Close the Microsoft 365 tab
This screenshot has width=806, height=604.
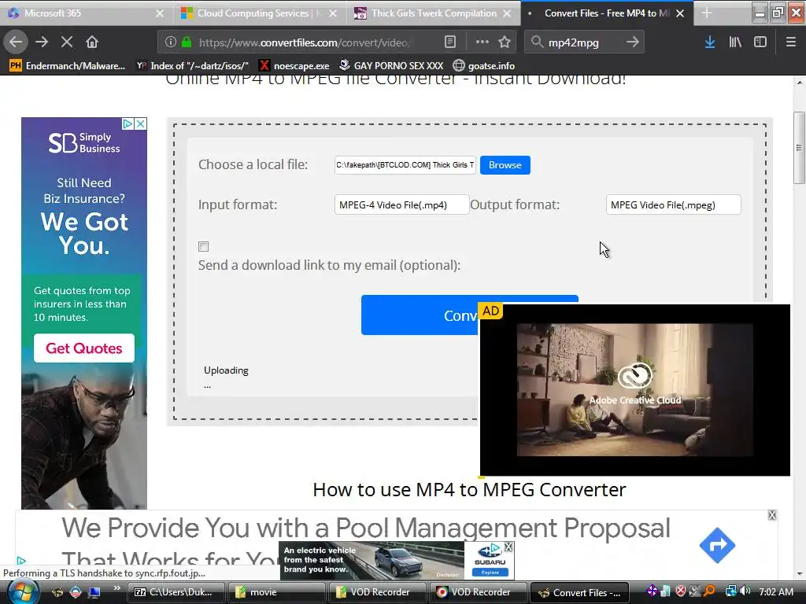(160, 13)
